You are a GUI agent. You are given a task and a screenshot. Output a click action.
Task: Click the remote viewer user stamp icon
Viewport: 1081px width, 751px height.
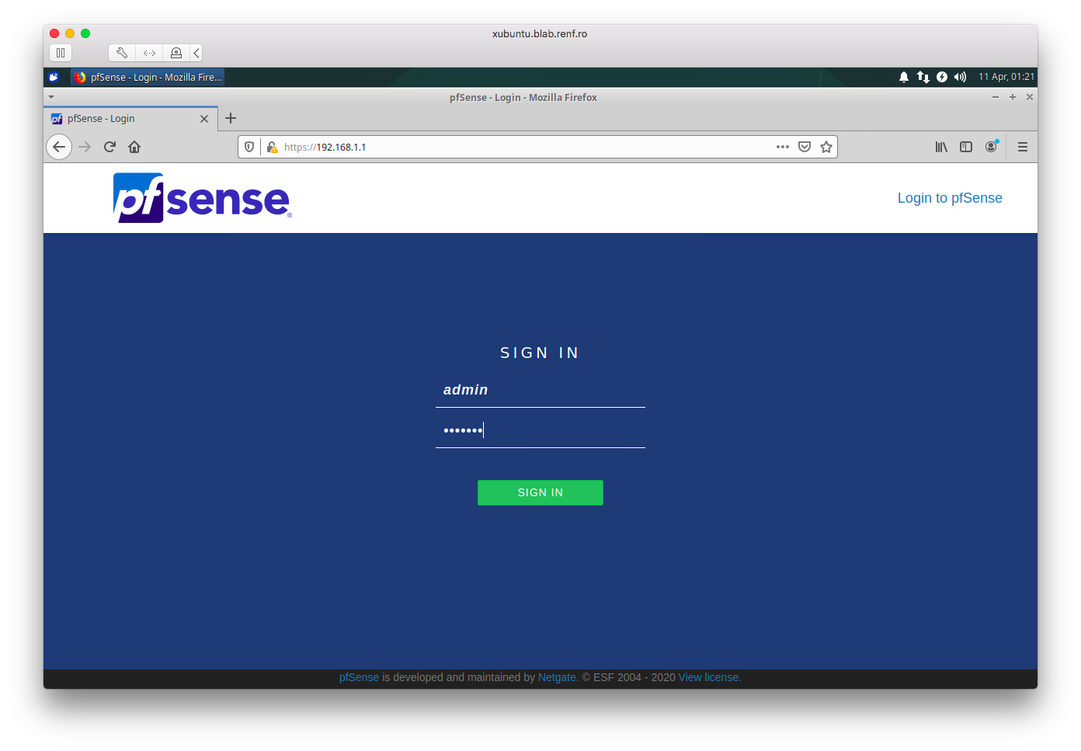click(176, 53)
